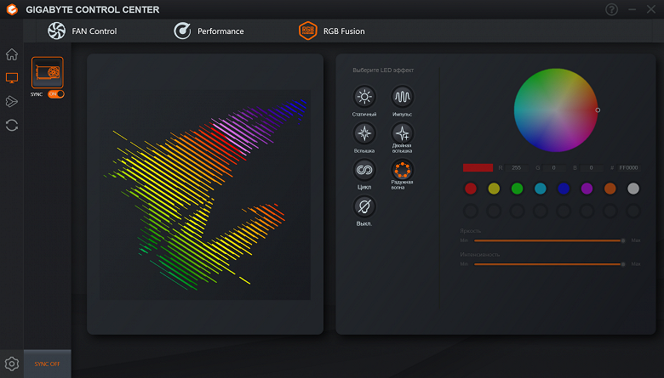Switch to the RGB Fusion tab

332,31
